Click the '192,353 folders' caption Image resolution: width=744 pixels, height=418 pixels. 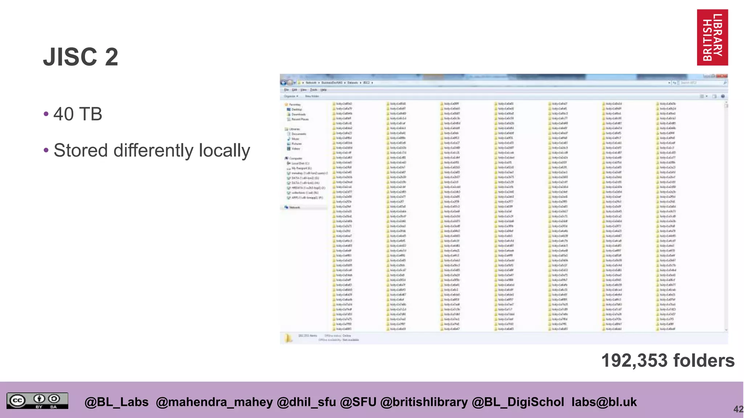coord(668,360)
